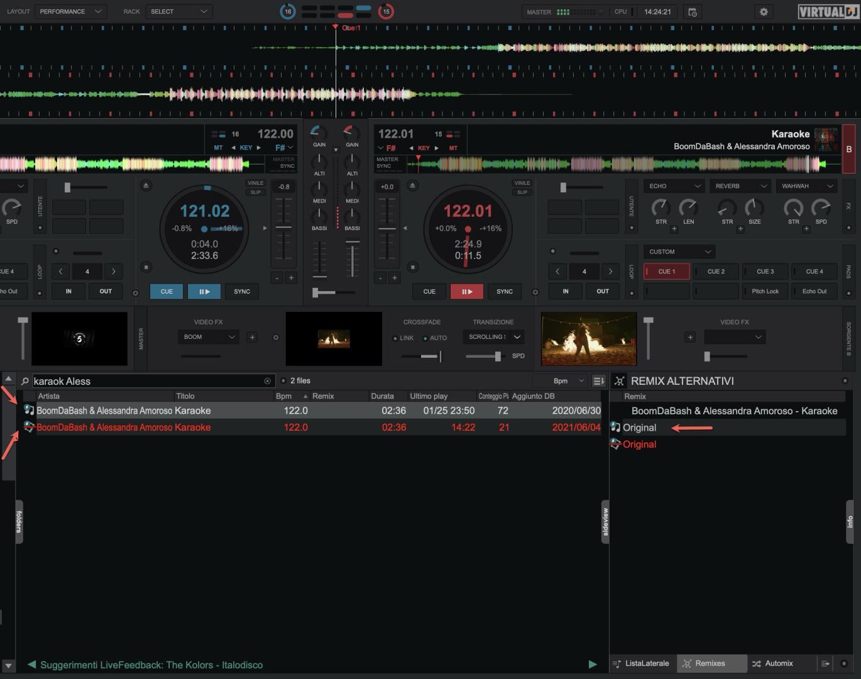Open the CUSTOM pads dropdown
The height and width of the screenshot is (679, 861).
tap(679, 251)
